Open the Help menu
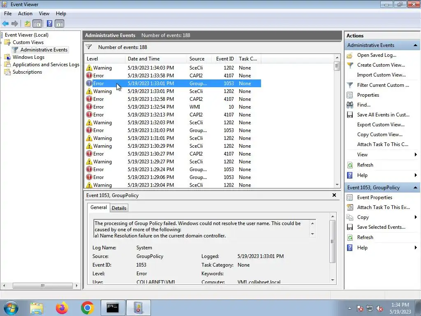The height and width of the screenshot is (316, 421). tap(61, 14)
